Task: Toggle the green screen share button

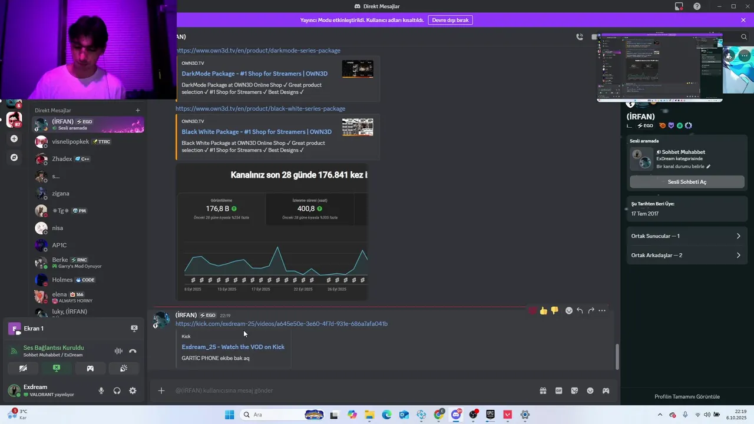Action: click(57, 368)
